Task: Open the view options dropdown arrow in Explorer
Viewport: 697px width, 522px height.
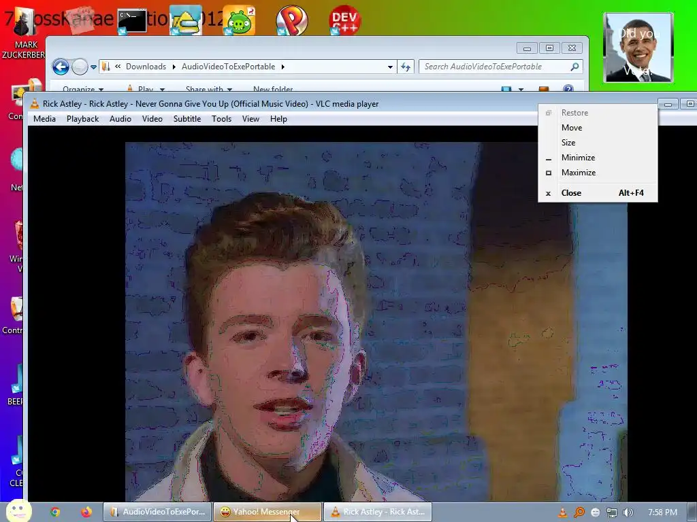Action: [x=521, y=89]
